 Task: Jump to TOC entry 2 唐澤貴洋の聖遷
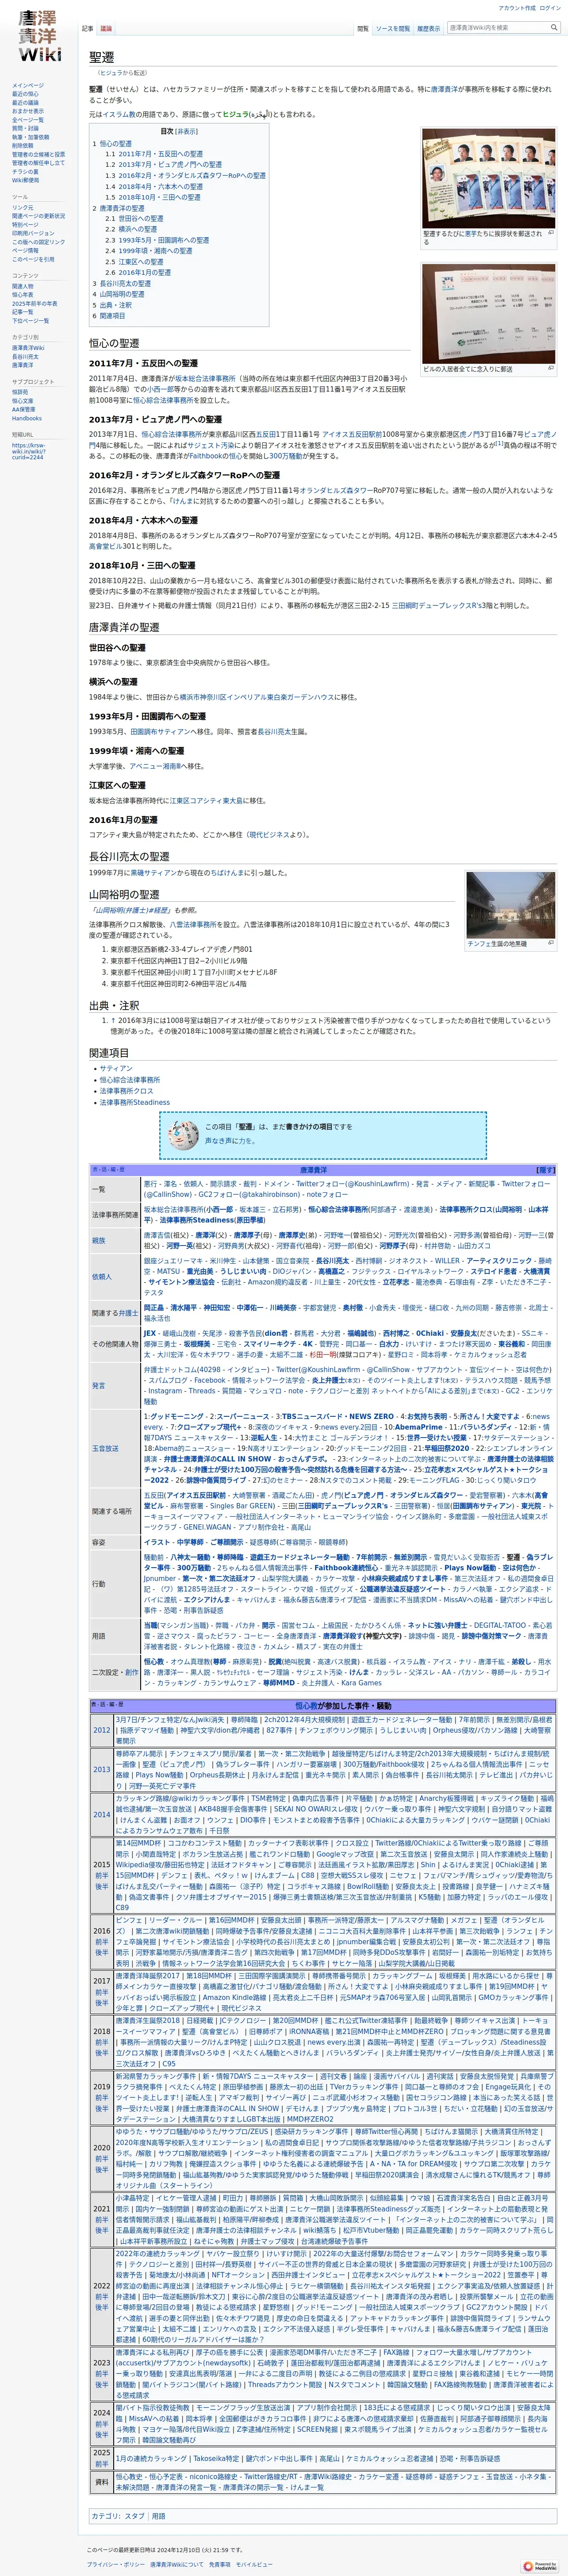point(119,208)
